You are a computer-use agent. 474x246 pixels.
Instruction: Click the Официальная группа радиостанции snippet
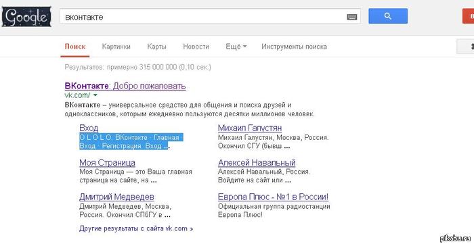[274, 211]
